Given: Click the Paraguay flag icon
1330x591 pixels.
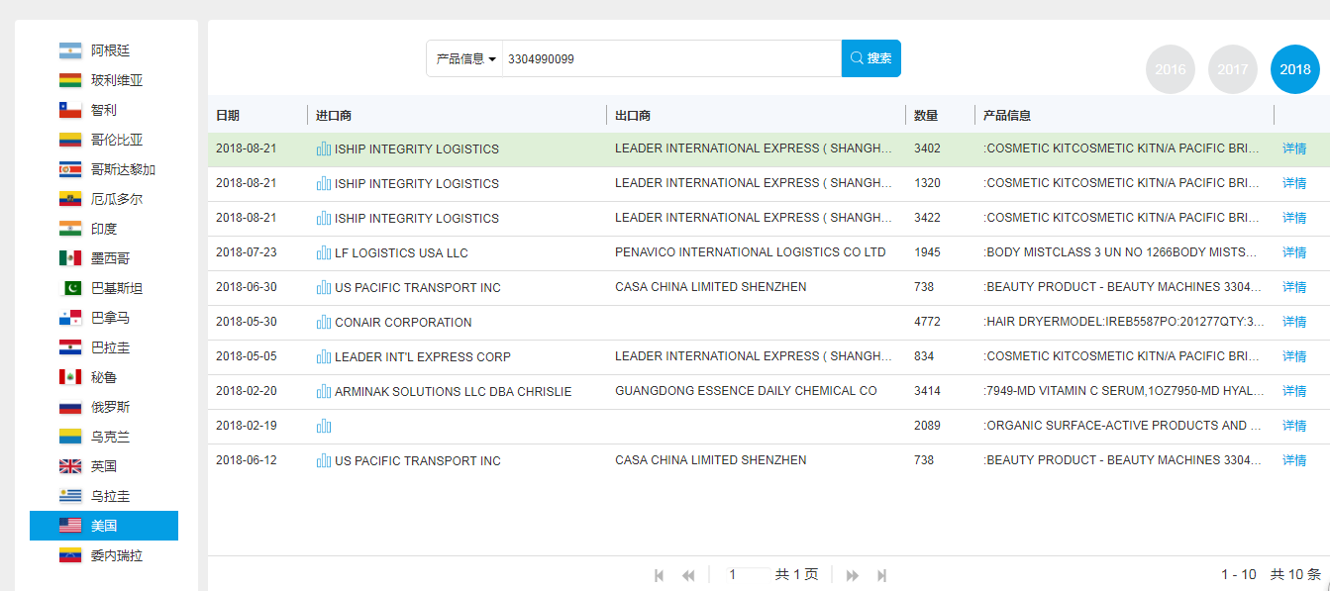Looking at the screenshot, I should 70,347.
